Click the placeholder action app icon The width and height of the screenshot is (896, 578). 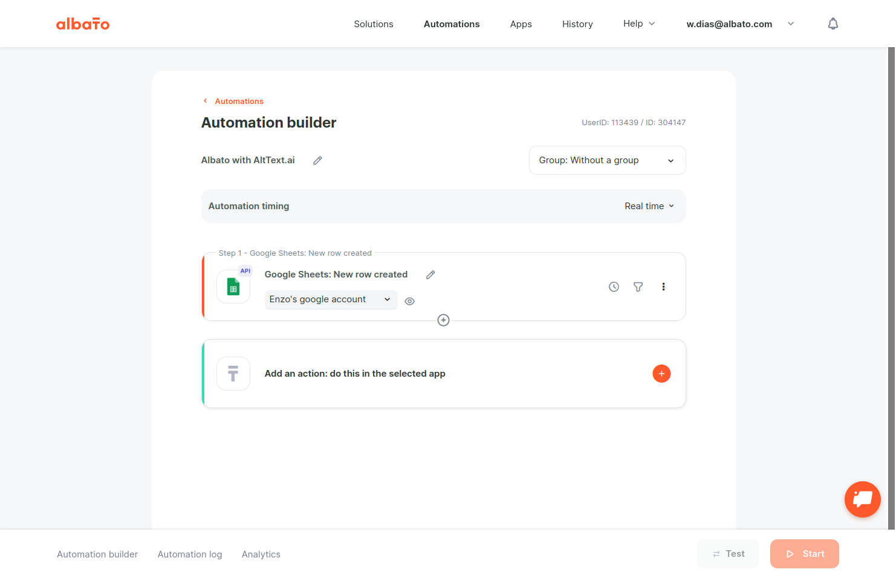pyautogui.click(x=233, y=374)
